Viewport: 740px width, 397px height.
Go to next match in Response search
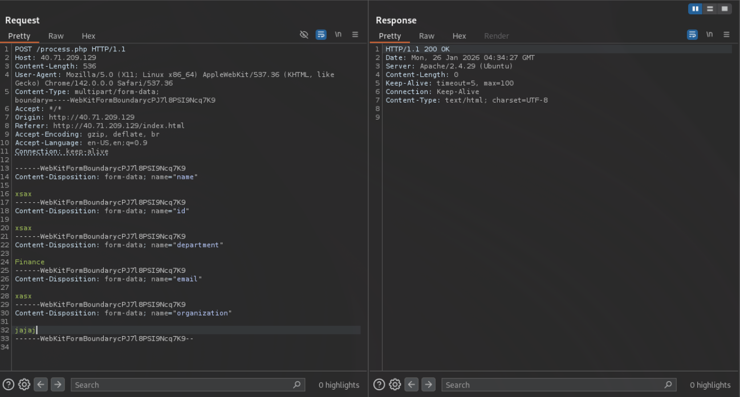pyautogui.click(x=428, y=384)
